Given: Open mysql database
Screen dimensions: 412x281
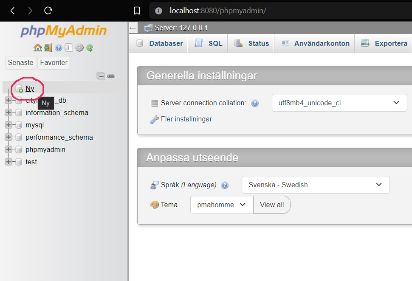Looking at the screenshot, I should coord(35,125).
